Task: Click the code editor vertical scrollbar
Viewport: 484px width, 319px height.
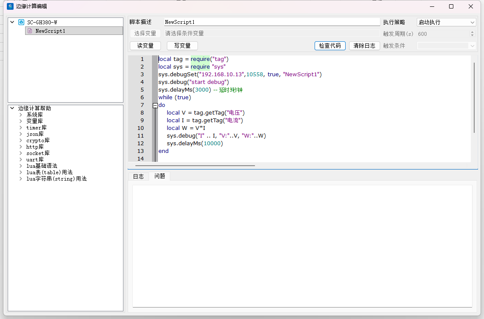Action: [x=475, y=98]
